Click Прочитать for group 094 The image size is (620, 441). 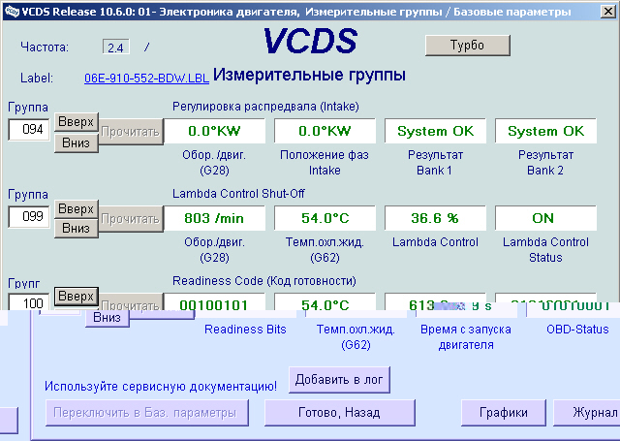pos(131,132)
